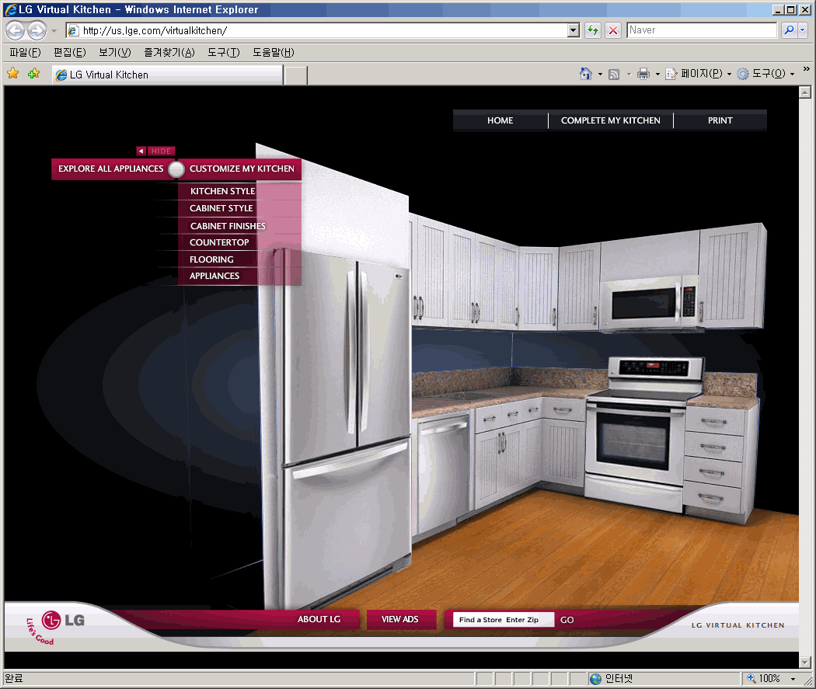This screenshot has height=689, width=816.
Task: Click the Home page house icon
Action: [x=586, y=74]
